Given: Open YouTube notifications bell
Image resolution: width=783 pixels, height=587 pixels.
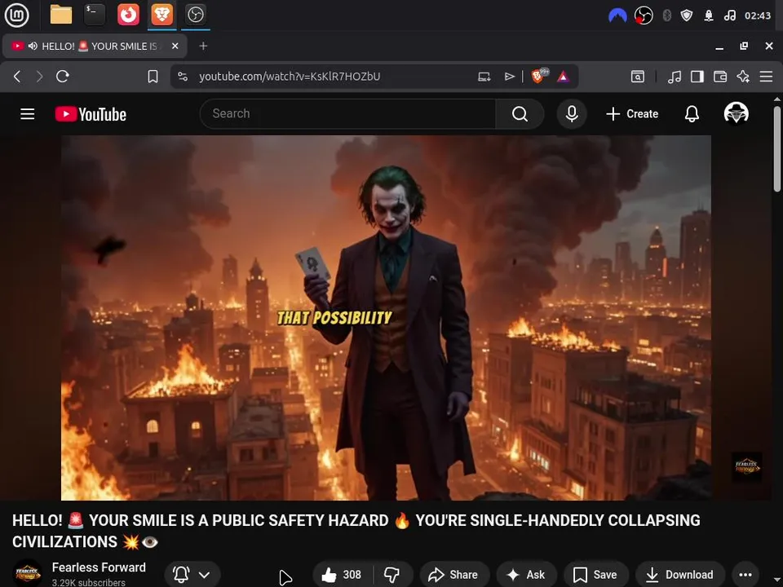Looking at the screenshot, I should point(692,114).
